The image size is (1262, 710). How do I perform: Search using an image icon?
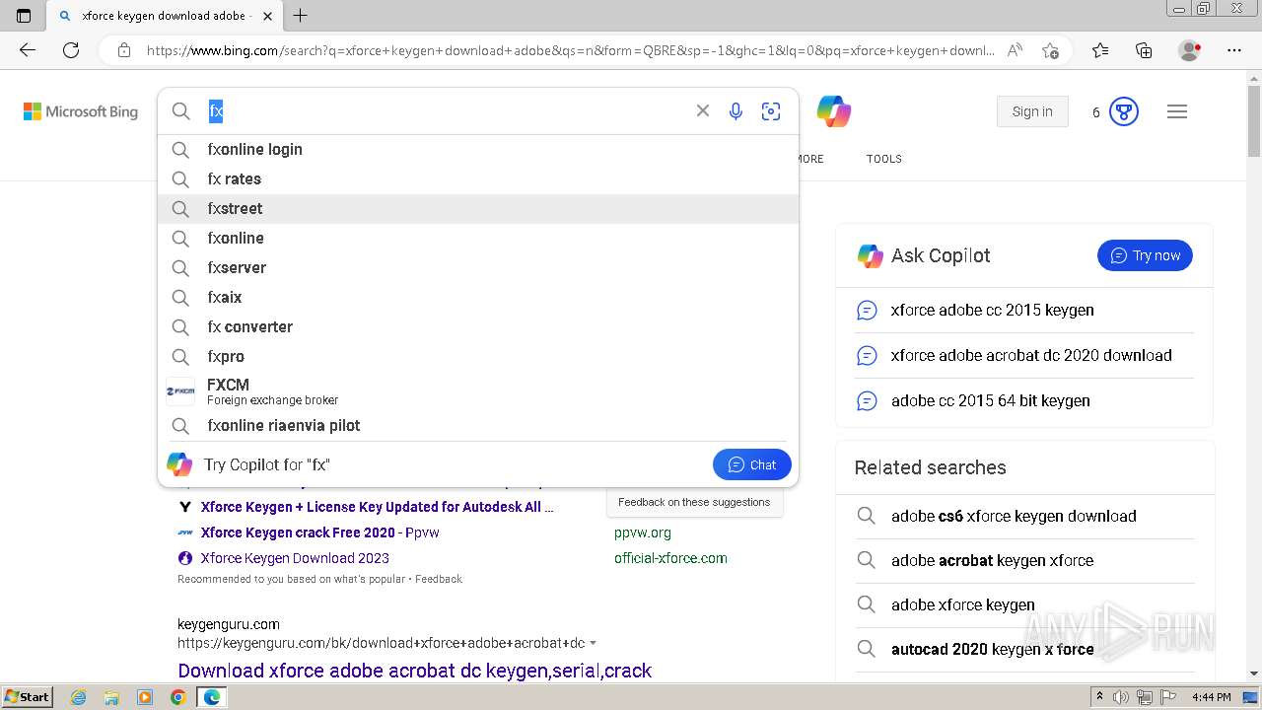pos(771,111)
